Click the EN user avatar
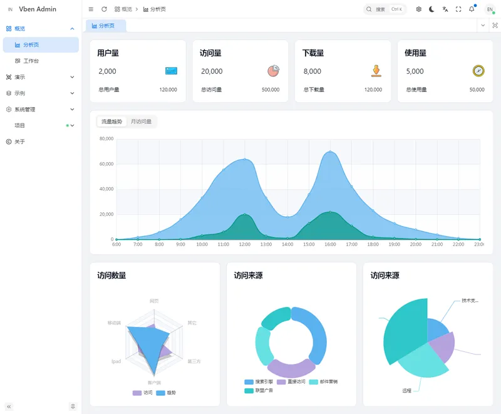The width and height of the screenshot is (501, 414). click(490, 9)
